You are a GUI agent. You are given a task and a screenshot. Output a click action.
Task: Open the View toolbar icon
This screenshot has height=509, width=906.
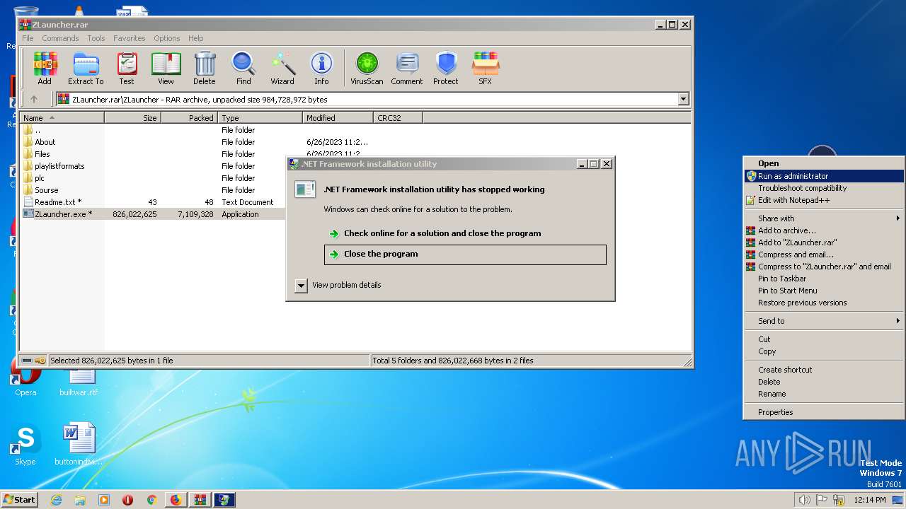[x=166, y=69]
